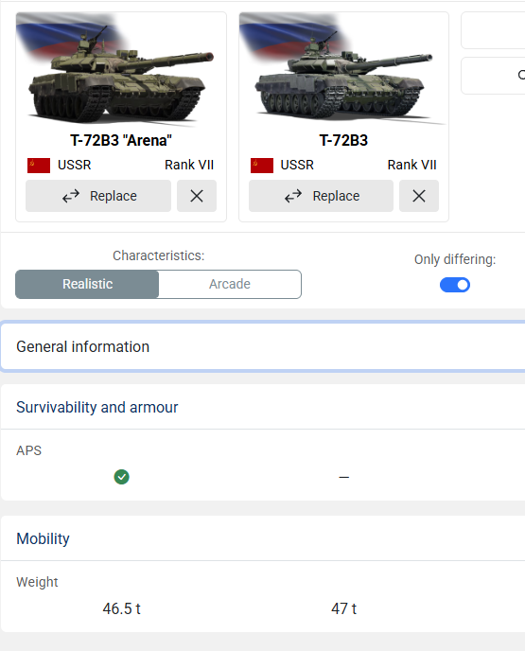Viewport: 525px width, 651px height.
Task: Select Realistic characteristics mode
Action: point(87,284)
